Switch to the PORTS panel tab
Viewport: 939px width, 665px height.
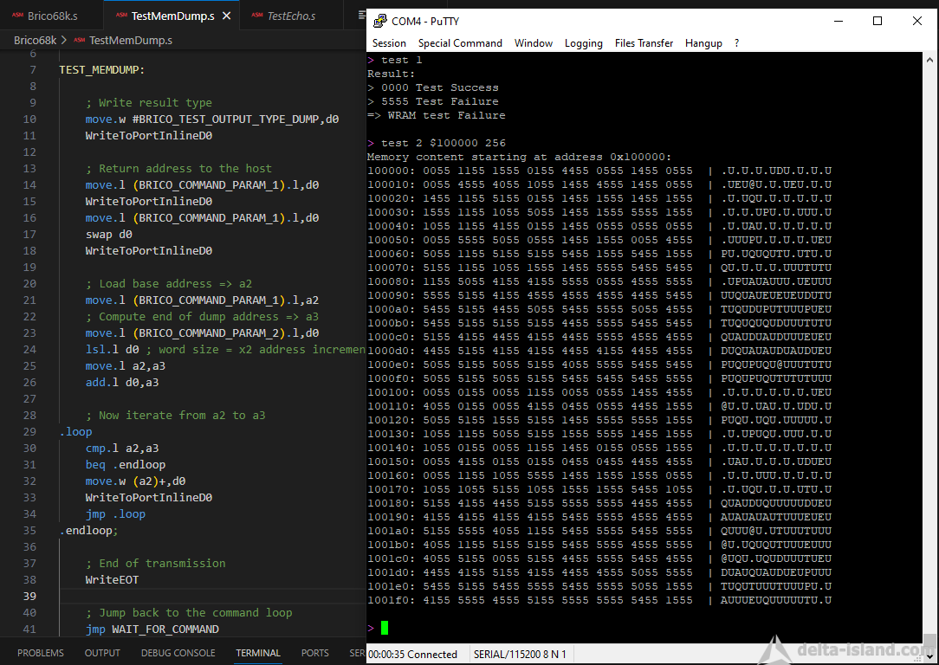[315, 653]
